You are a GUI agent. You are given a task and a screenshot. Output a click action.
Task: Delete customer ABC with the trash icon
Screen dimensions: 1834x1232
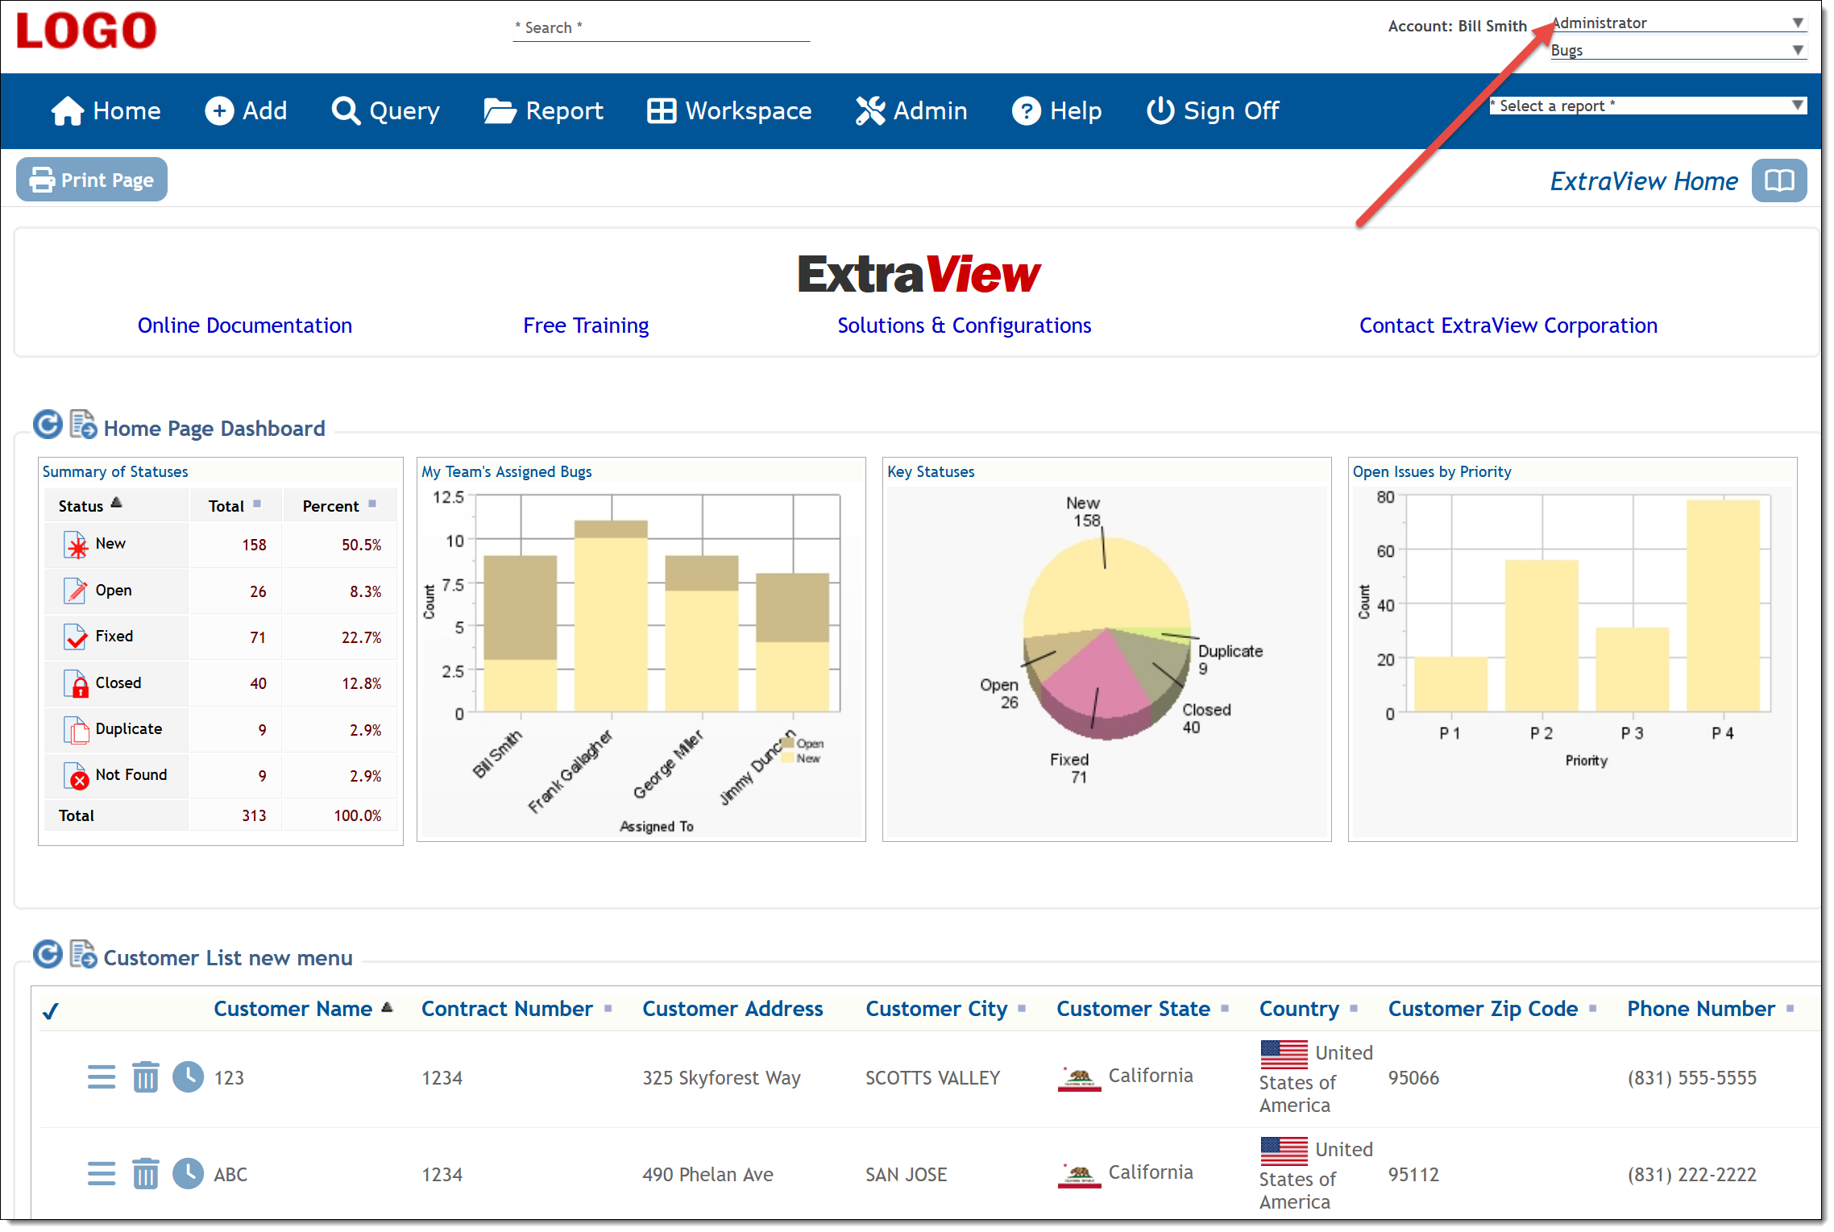pos(146,1174)
